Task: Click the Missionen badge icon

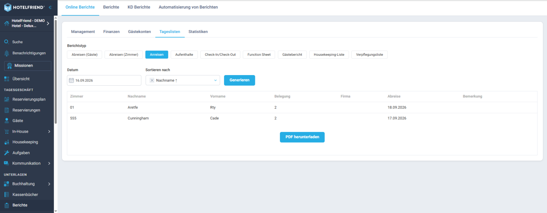Action: tap(9, 66)
